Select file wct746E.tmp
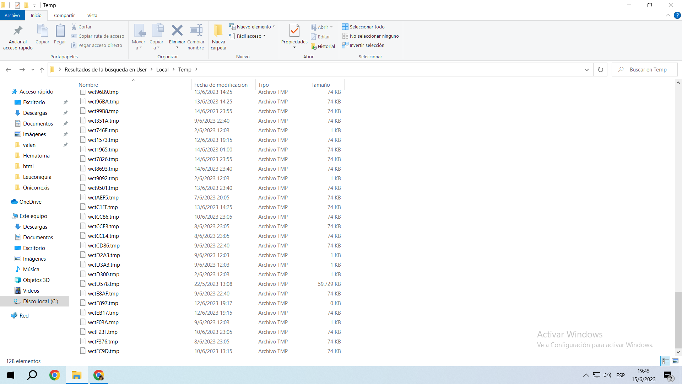The height and width of the screenshot is (384, 682). pyautogui.click(x=103, y=130)
